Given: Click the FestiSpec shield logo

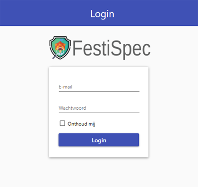Looking at the screenshot, I should click(60, 48).
